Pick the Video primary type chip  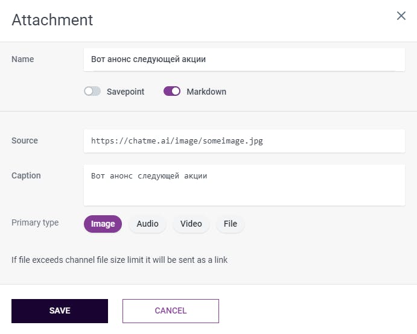point(191,224)
